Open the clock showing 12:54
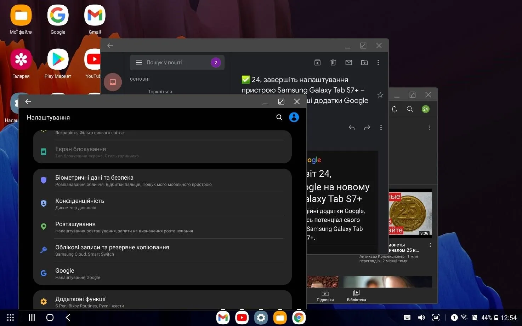The height and width of the screenshot is (326, 522). (509, 318)
